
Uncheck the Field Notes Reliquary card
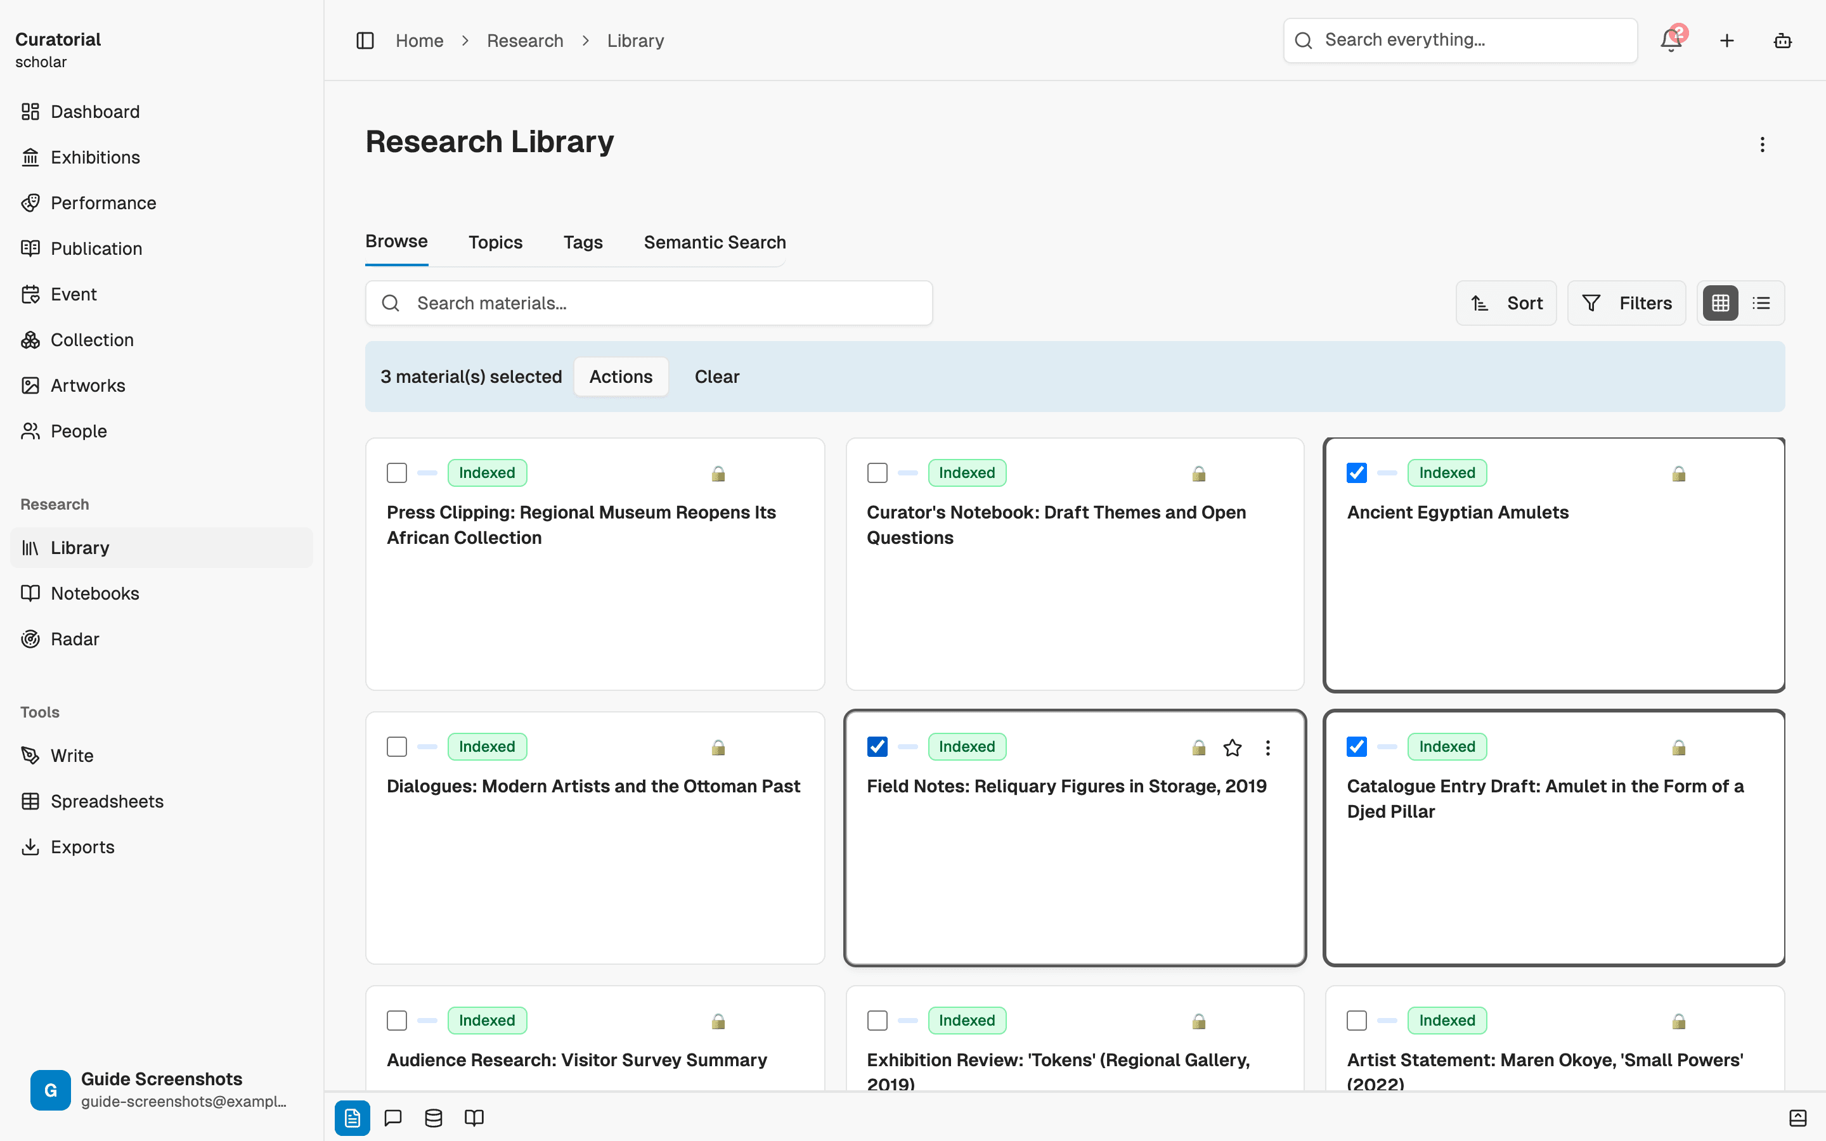877,747
